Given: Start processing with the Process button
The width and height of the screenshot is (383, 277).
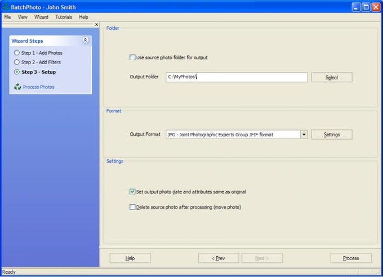Looking at the screenshot, I should pos(351,258).
